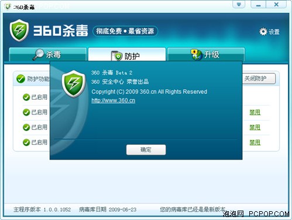Open the http://www.360.cn link
Screen dimensions: 292x220
[114, 100]
